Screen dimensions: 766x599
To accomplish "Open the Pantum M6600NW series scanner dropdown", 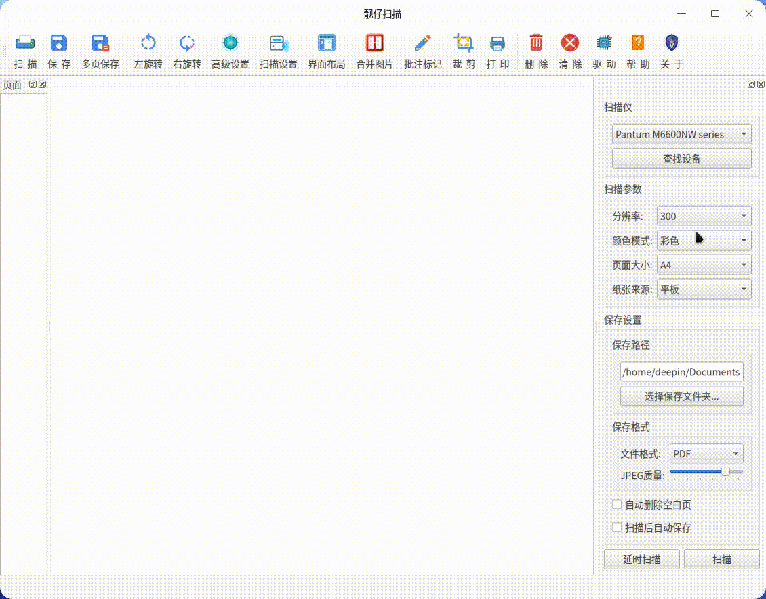I will tap(681, 134).
